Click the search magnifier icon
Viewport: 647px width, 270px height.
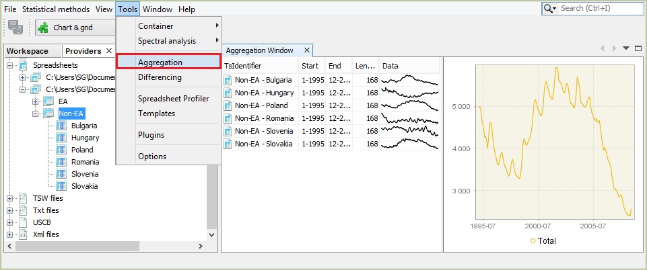pos(549,9)
